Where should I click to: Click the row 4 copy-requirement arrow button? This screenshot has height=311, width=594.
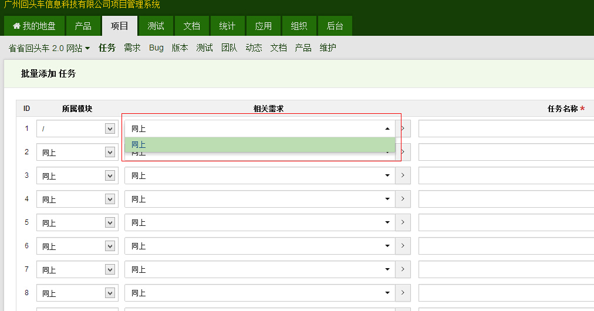click(403, 200)
